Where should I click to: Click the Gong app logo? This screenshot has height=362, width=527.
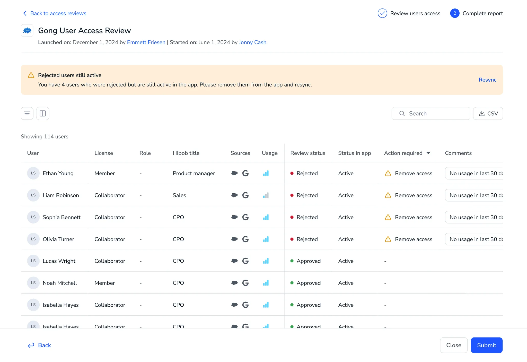pyautogui.click(x=27, y=31)
